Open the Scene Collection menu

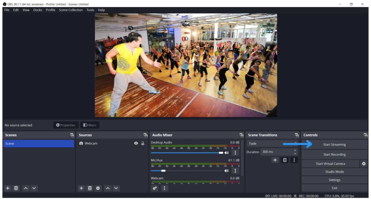pos(71,10)
